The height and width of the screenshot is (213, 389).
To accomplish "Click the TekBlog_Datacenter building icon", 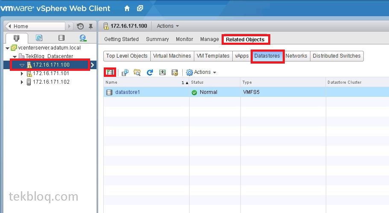I will click(22, 56).
